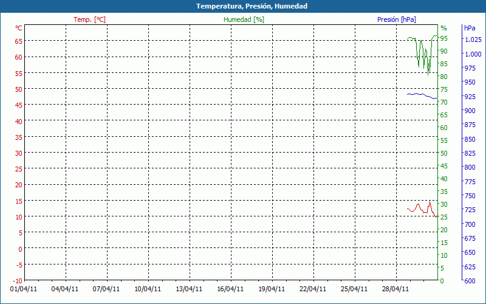Click the 50 temperature axis value
The height and width of the screenshot is (304, 486).
[19, 89]
